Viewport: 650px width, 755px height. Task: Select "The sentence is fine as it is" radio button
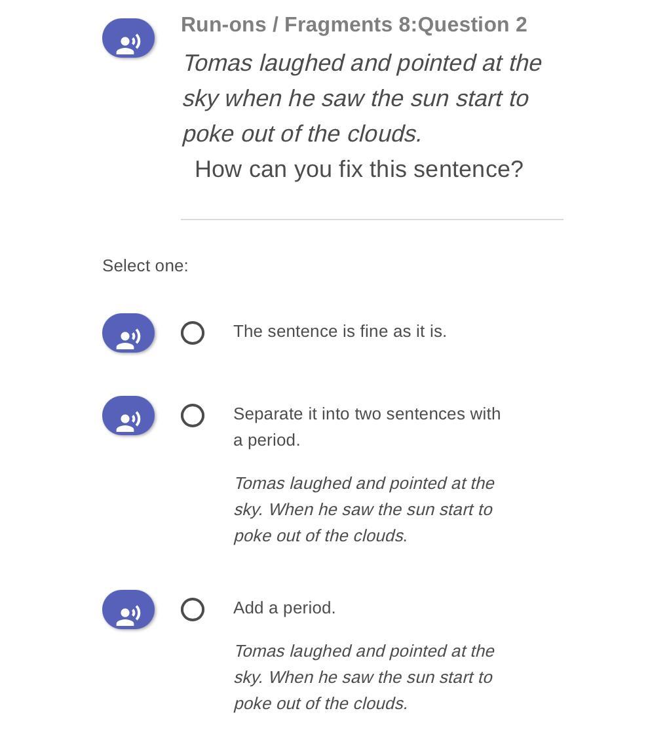[x=193, y=333]
